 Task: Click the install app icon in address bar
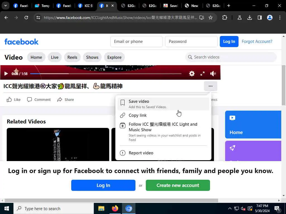click(x=202, y=18)
